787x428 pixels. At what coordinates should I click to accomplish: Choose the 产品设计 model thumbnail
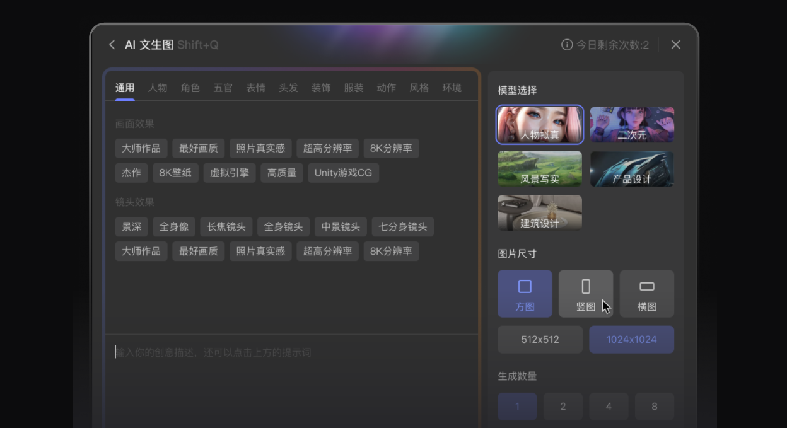[x=632, y=168]
